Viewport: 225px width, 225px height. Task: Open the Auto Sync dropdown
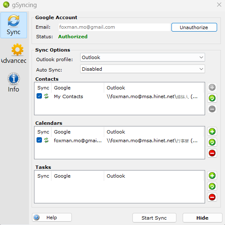(x=142, y=69)
